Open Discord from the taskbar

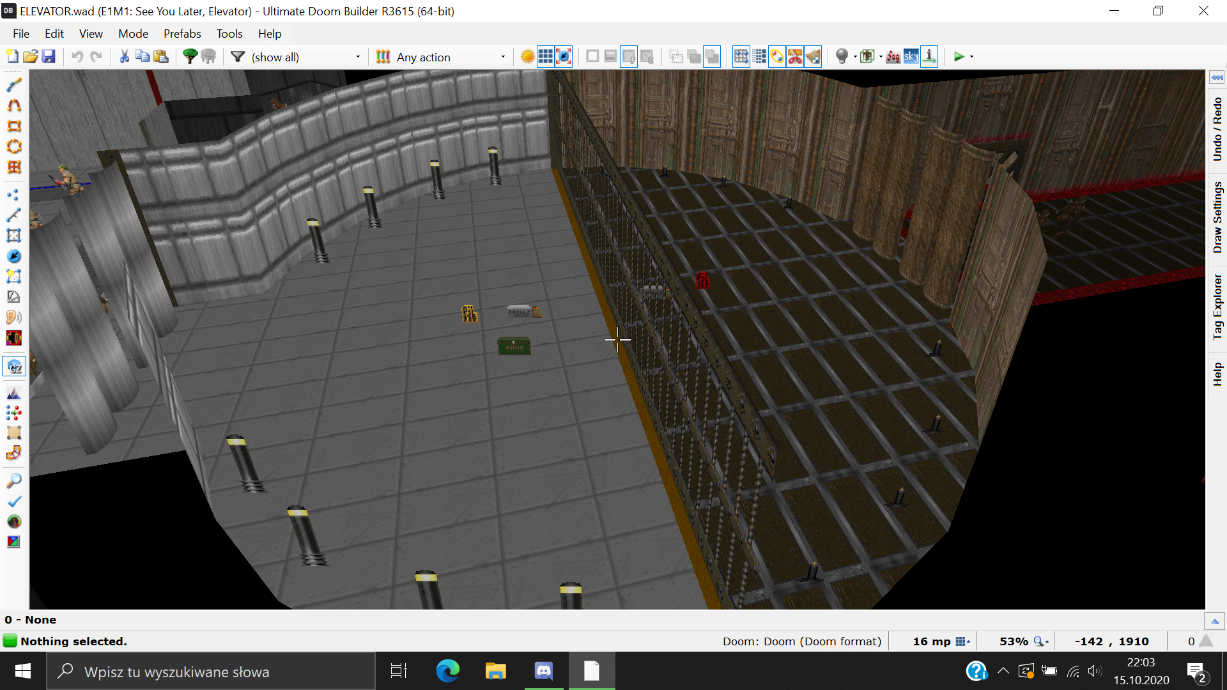click(x=544, y=671)
